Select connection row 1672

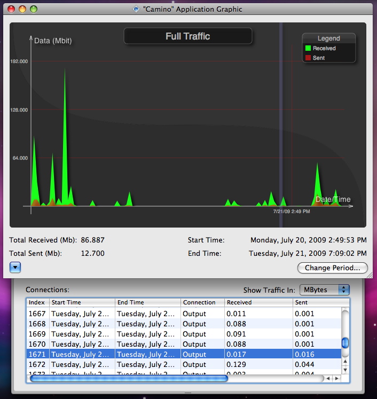pos(184,364)
